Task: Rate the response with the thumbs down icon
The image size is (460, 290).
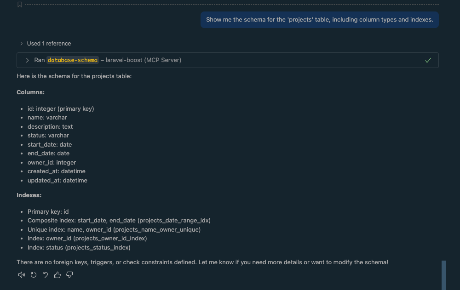Action: click(x=69, y=274)
